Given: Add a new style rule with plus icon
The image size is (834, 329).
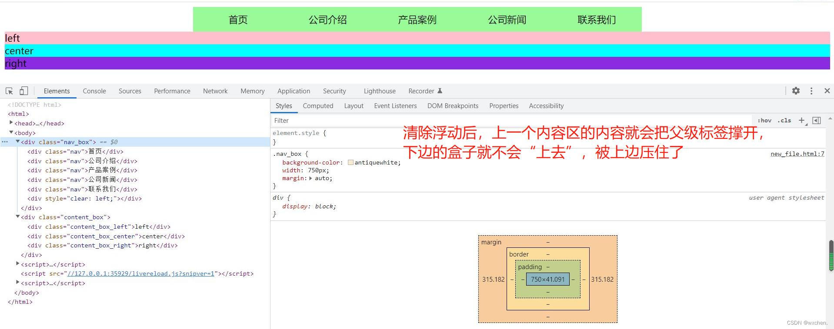Looking at the screenshot, I should pos(801,120).
